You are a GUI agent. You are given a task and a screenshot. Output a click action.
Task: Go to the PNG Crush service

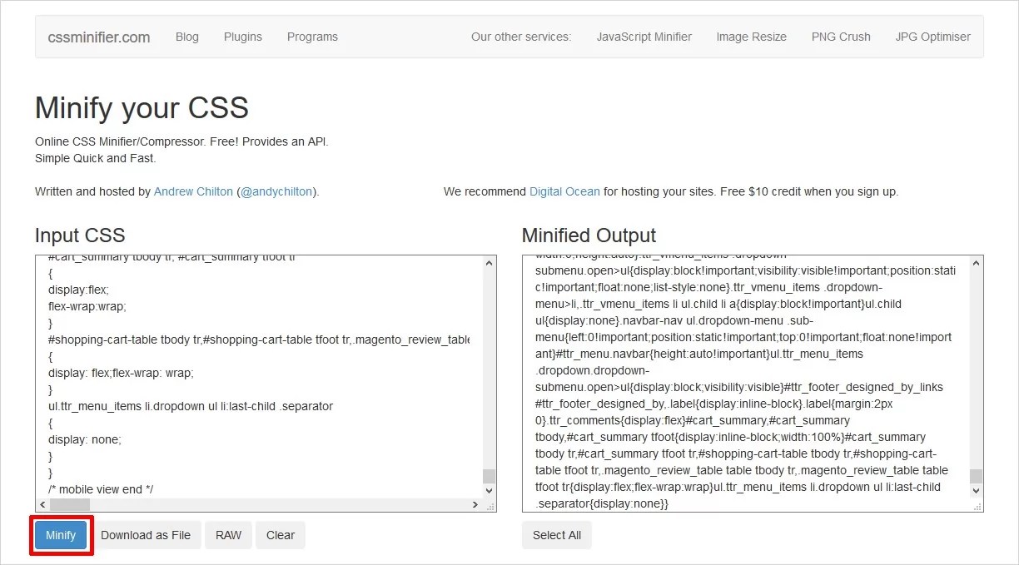[840, 37]
